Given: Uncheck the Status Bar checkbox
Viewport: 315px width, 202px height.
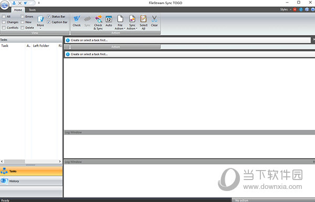Looking at the screenshot, I should click(49, 16).
